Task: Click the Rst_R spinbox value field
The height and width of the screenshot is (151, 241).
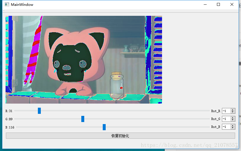Action: (226, 111)
